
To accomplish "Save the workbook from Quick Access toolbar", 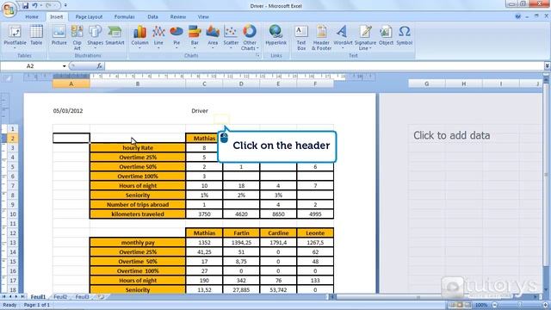I will [x=25, y=6].
